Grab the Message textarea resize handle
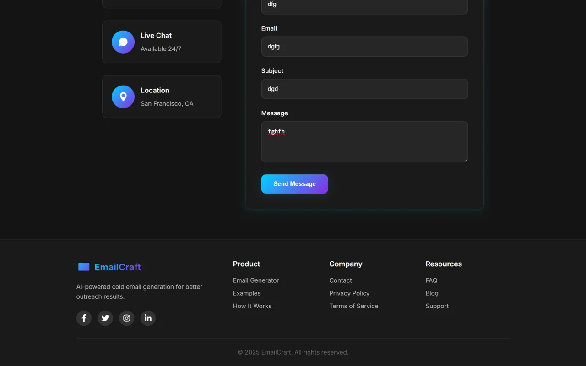Screen dimensions: 586x366 [x=465, y=160]
